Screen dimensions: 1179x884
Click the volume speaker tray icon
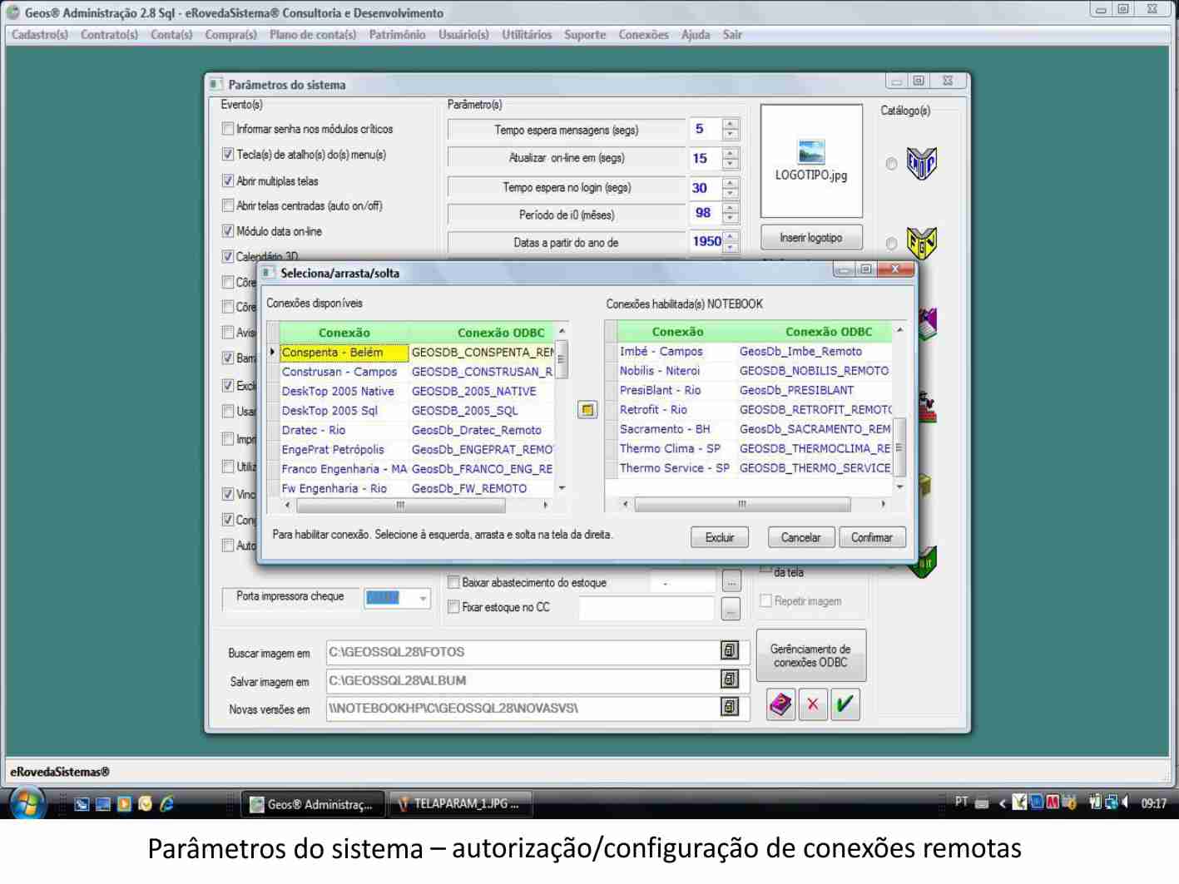coord(1125,803)
